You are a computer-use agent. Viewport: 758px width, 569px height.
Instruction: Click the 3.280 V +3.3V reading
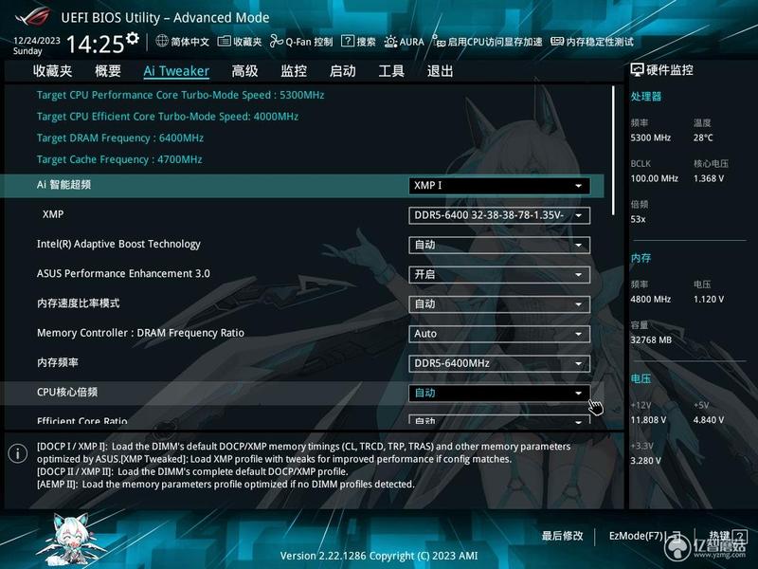645,461
